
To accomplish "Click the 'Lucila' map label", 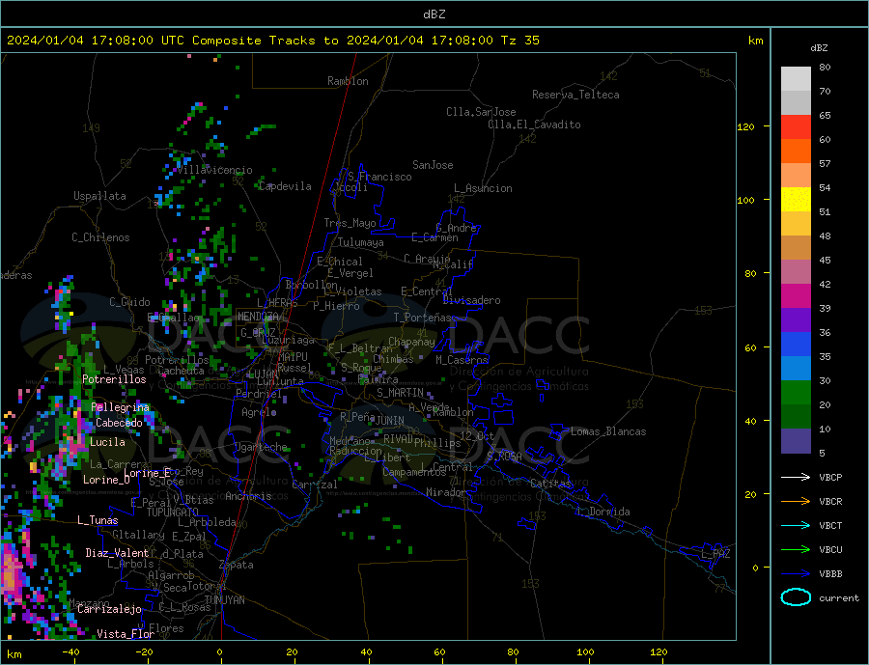I will [x=107, y=442].
